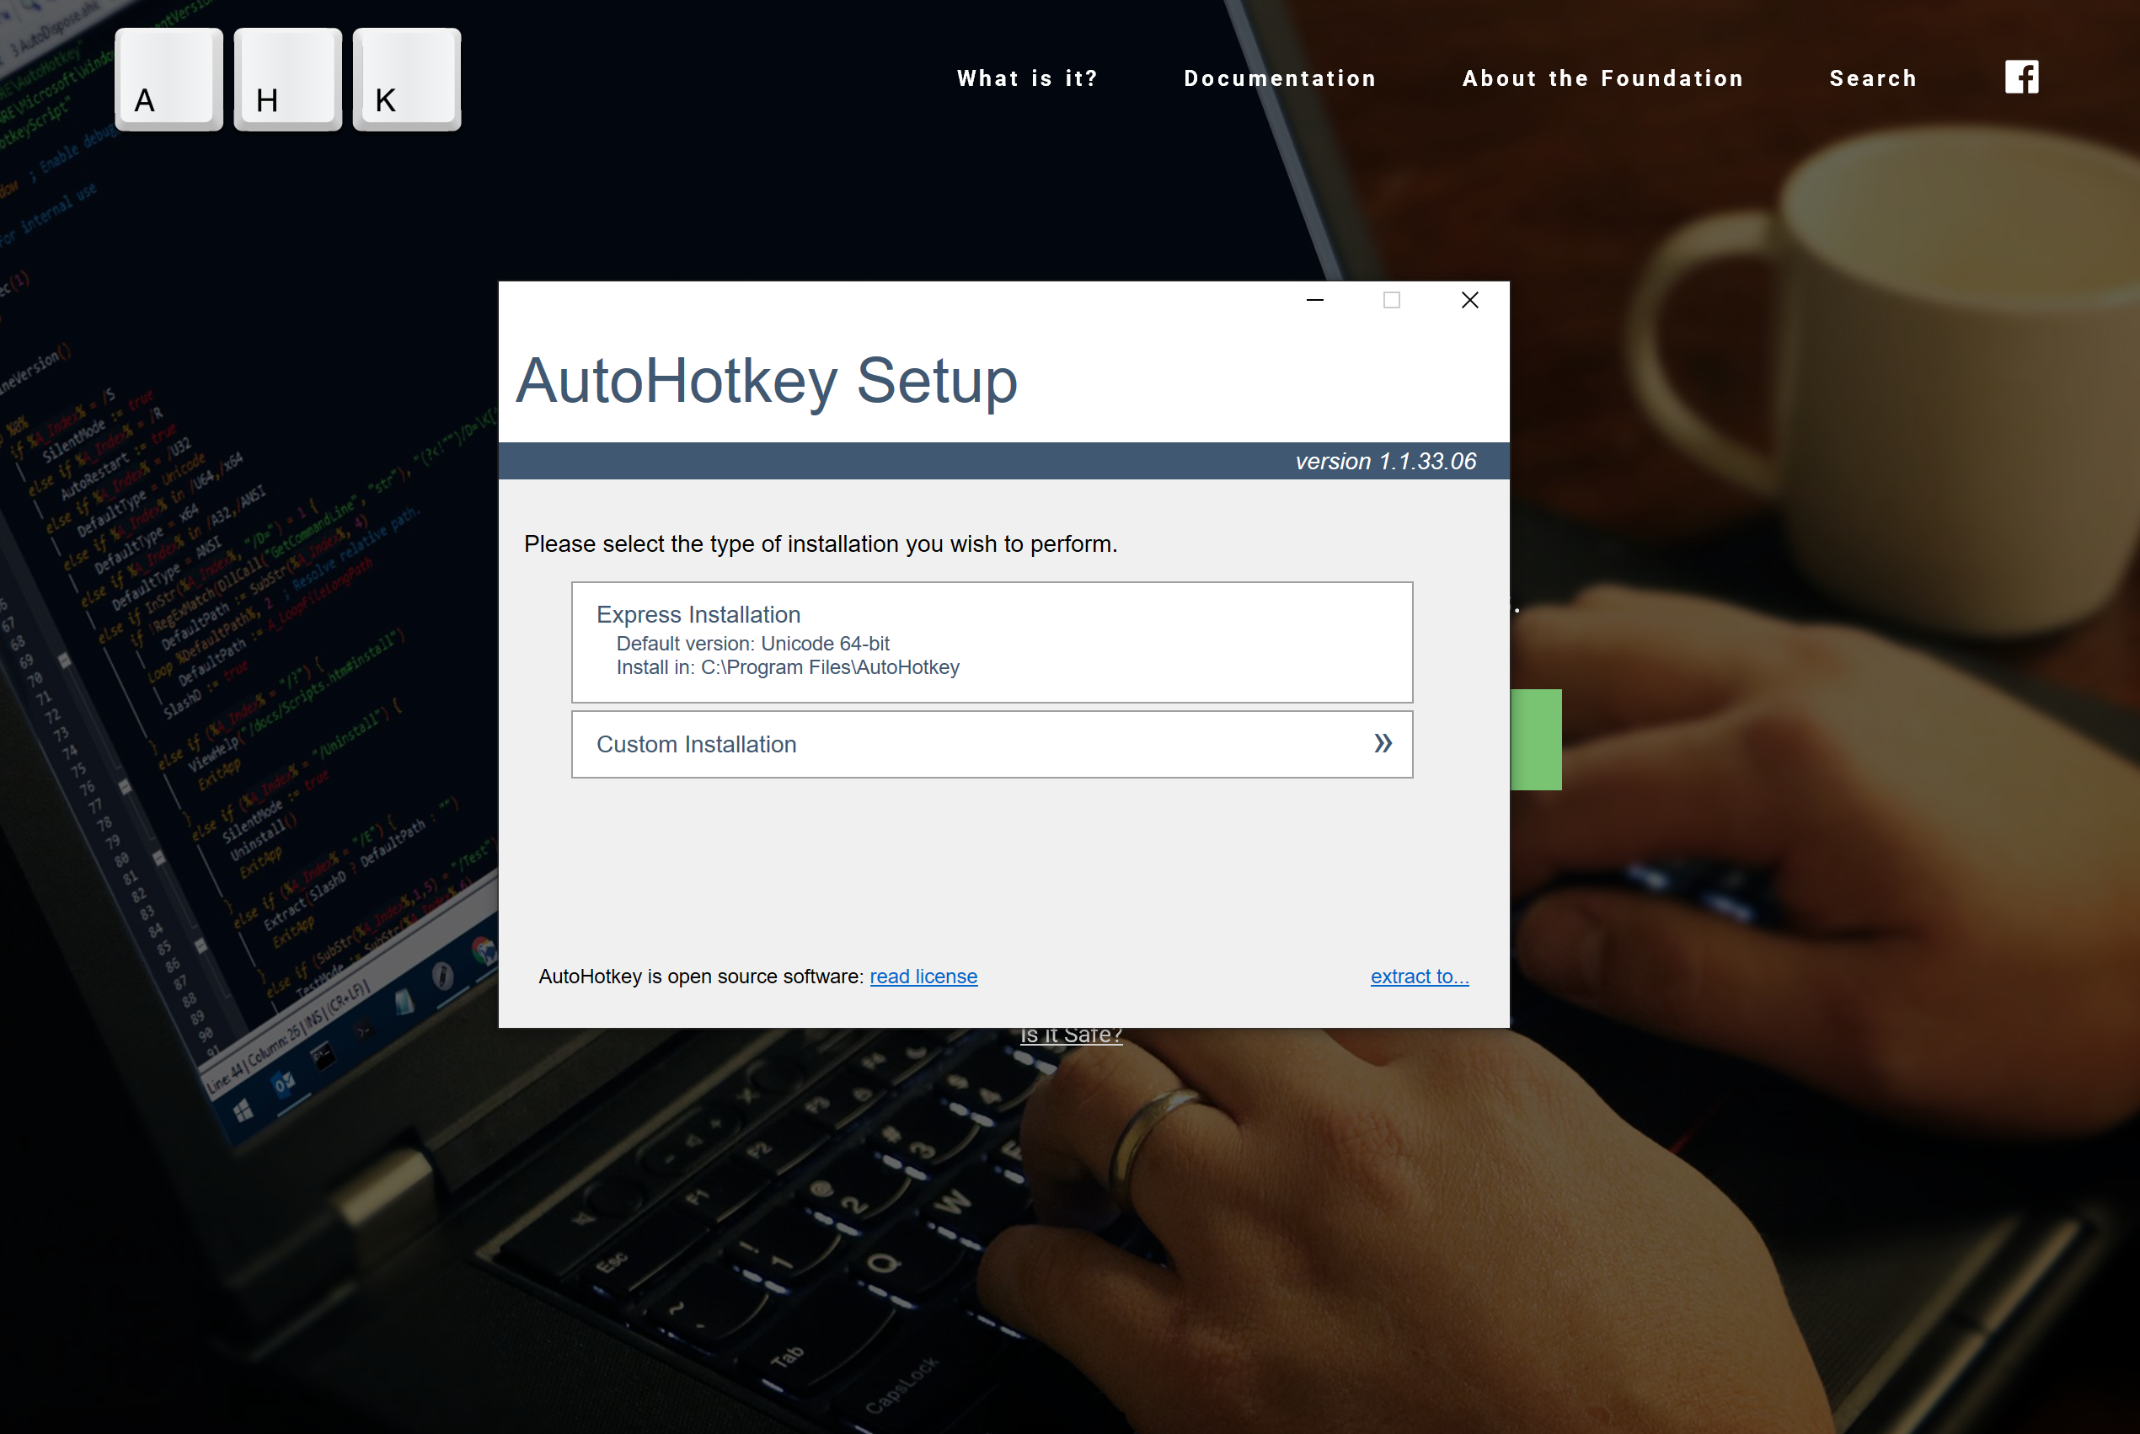Choose Express Installation option
The width and height of the screenshot is (2140, 1434).
[992, 641]
